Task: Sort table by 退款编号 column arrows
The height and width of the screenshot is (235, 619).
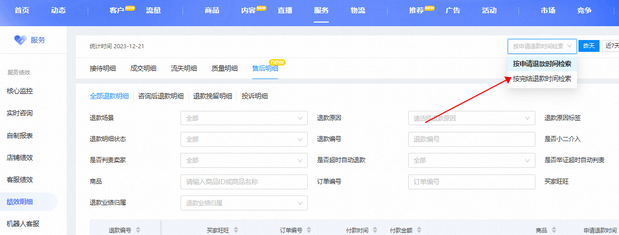Action: click(x=138, y=230)
